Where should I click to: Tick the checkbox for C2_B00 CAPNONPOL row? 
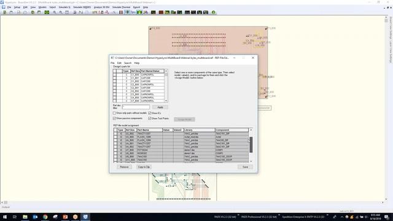[x=115, y=85]
